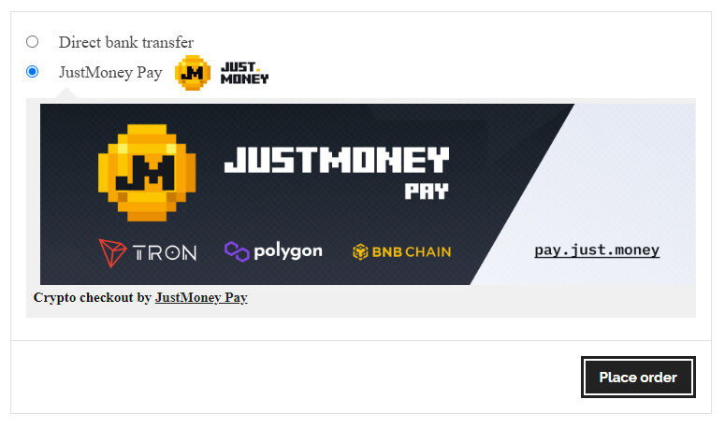Click the Place order button
725x428 pixels.
pos(638,378)
